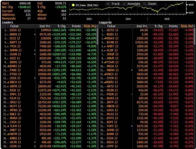Select the MLPT IJ leader ticker
Screen dimensions: 196x149
15,106
